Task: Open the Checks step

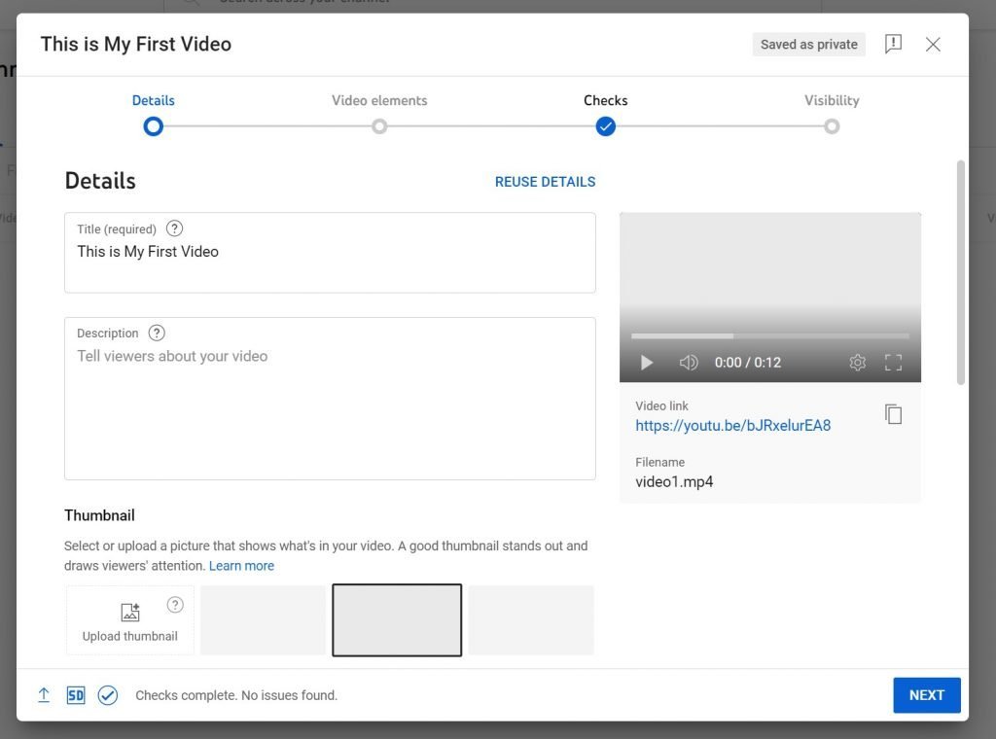Action: pyautogui.click(x=605, y=125)
